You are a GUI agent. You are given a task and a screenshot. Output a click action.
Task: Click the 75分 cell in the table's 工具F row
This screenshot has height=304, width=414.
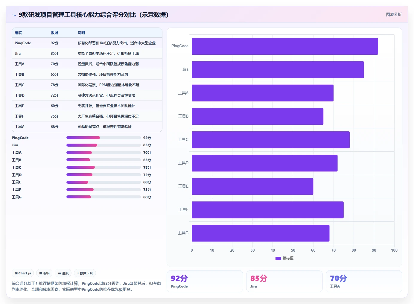coord(54,116)
